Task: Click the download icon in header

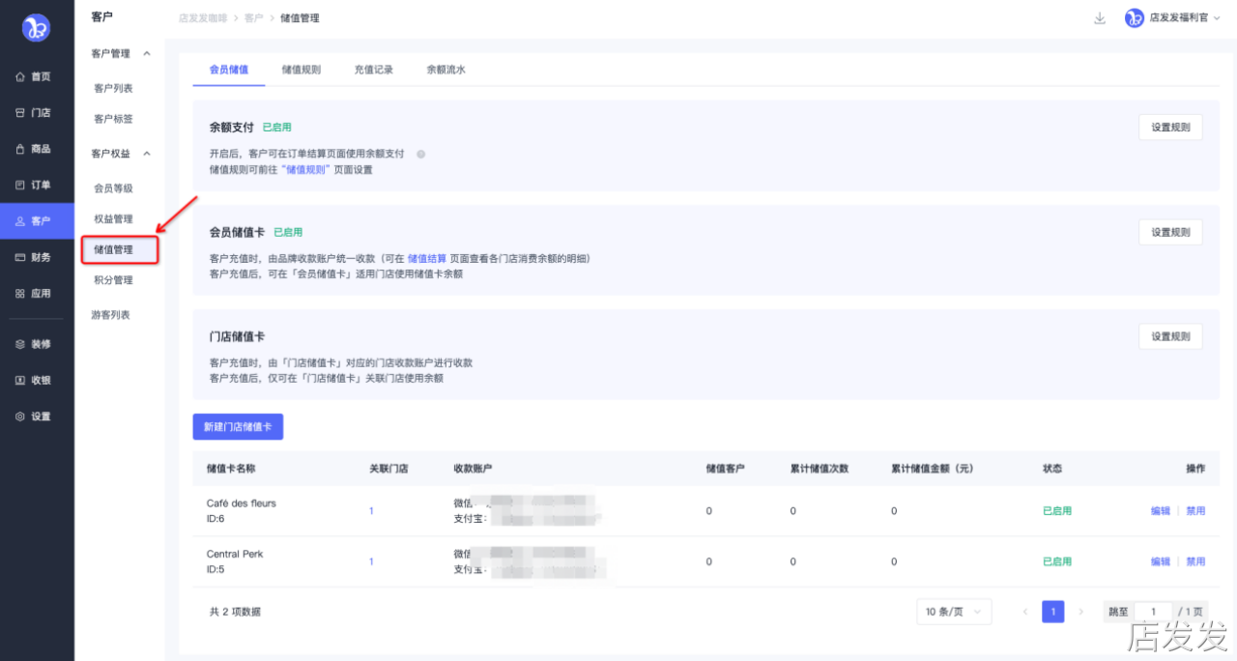Action: pos(1100,18)
